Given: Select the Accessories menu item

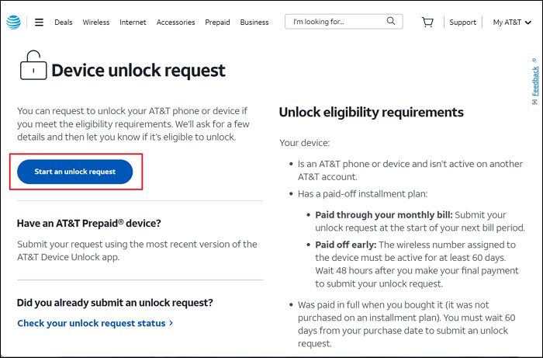Looking at the screenshot, I should tap(175, 23).
